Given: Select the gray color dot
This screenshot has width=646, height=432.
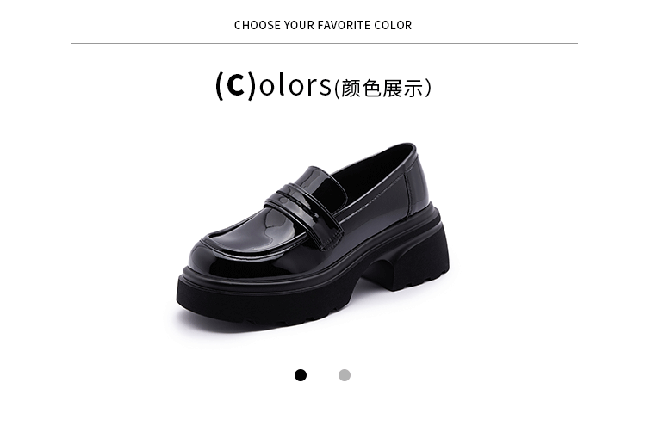Looking at the screenshot, I should pos(345,375).
